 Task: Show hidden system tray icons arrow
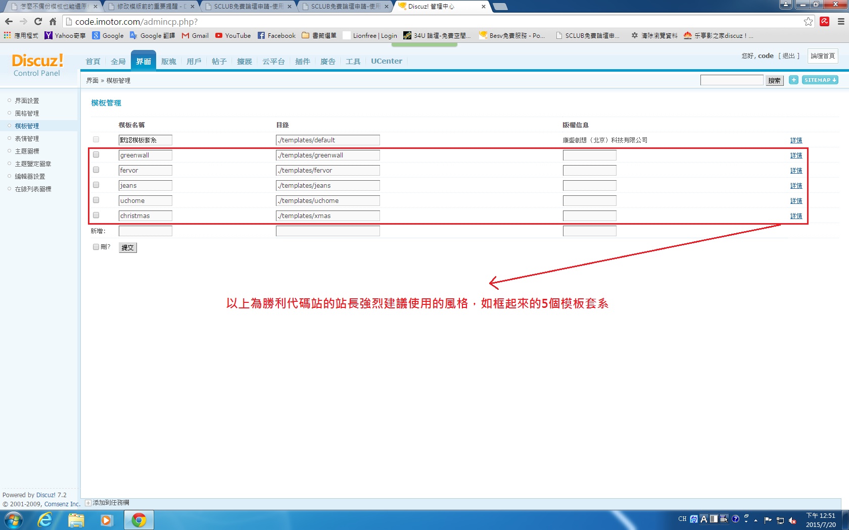[756, 520]
